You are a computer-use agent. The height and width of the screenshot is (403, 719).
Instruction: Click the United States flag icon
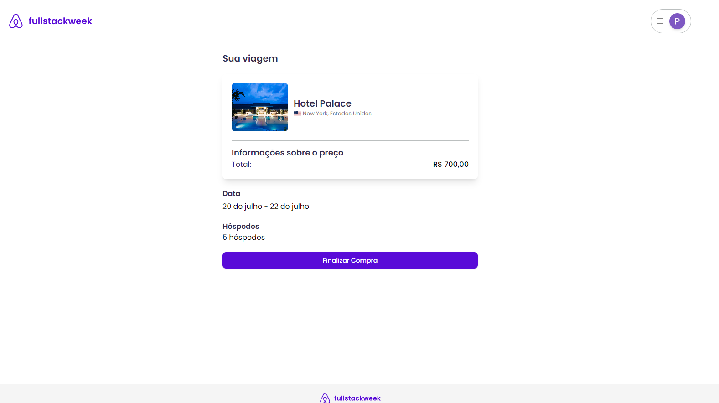pyautogui.click(x=297, y=114)
